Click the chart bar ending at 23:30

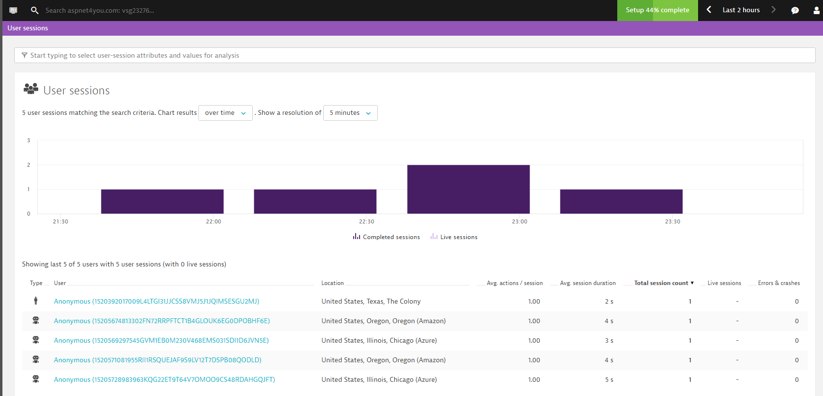[621, 201]
